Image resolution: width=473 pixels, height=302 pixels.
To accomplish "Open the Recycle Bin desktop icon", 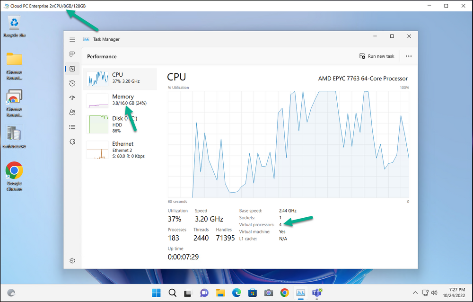I will point(14,27).
